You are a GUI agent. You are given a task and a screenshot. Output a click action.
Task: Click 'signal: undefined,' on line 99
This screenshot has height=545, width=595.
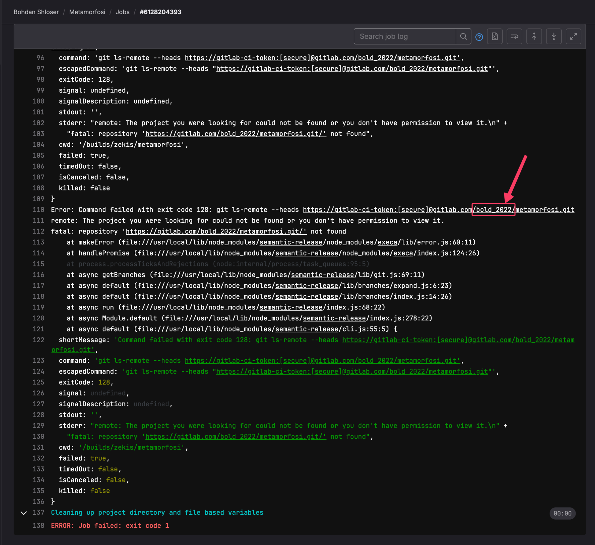pyautogui.click(x=94, y=91)
